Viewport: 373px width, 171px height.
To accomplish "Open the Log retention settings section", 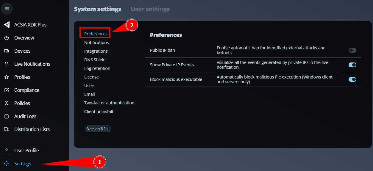I will click(x=97, y=68).
